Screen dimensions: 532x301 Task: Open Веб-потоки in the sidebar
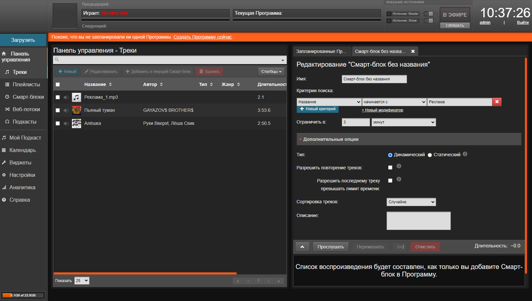26,109
